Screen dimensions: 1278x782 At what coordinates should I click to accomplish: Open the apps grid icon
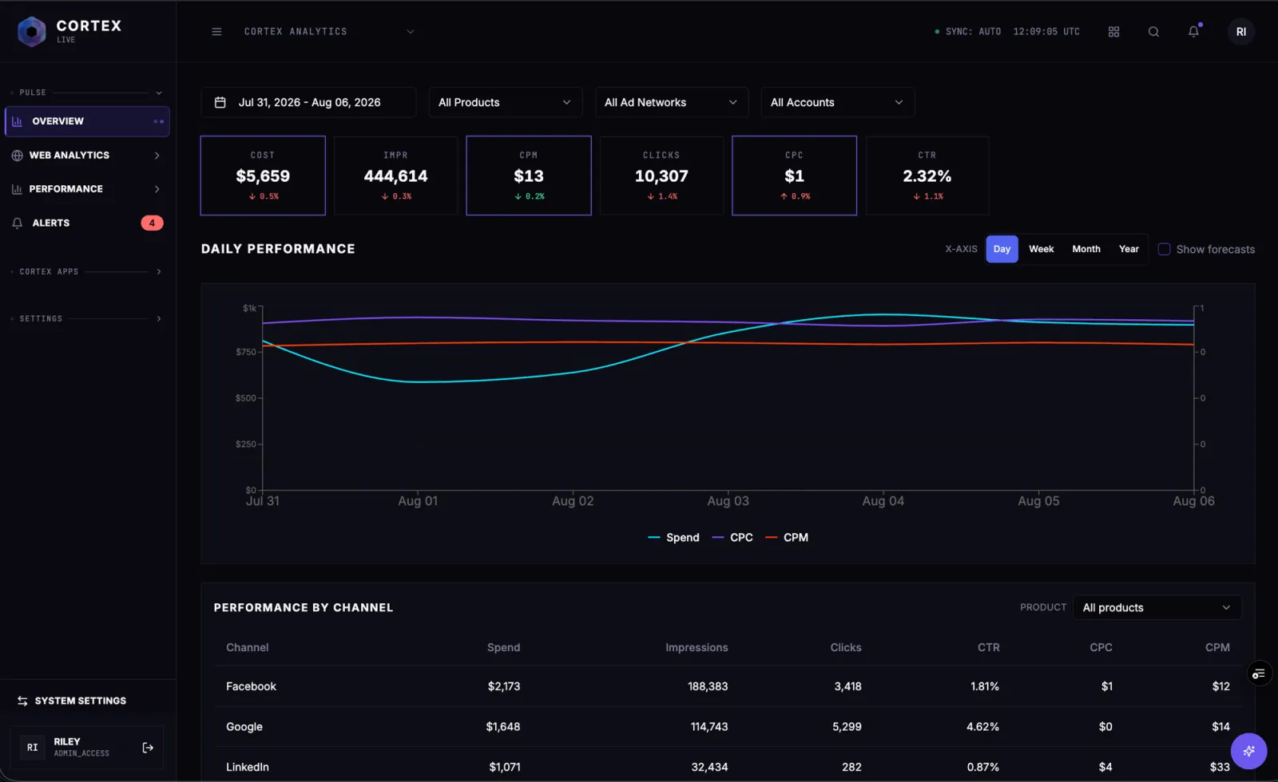click(1113, 32)
